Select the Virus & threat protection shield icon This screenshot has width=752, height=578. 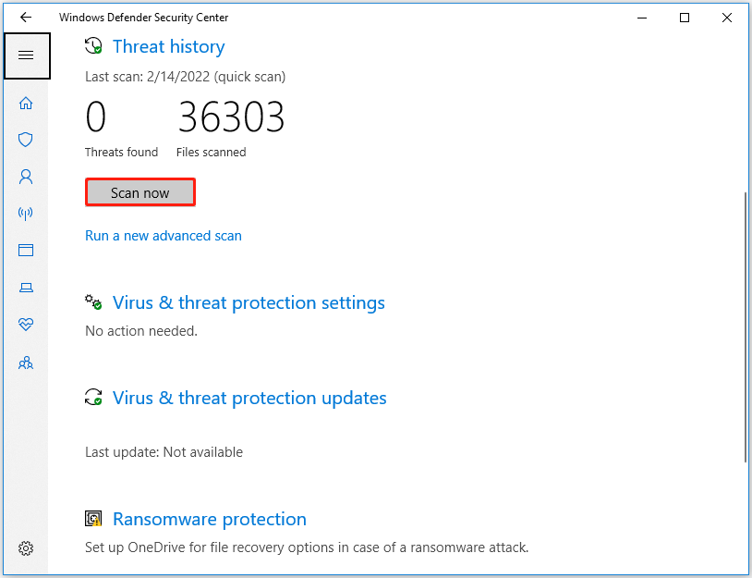25,140
